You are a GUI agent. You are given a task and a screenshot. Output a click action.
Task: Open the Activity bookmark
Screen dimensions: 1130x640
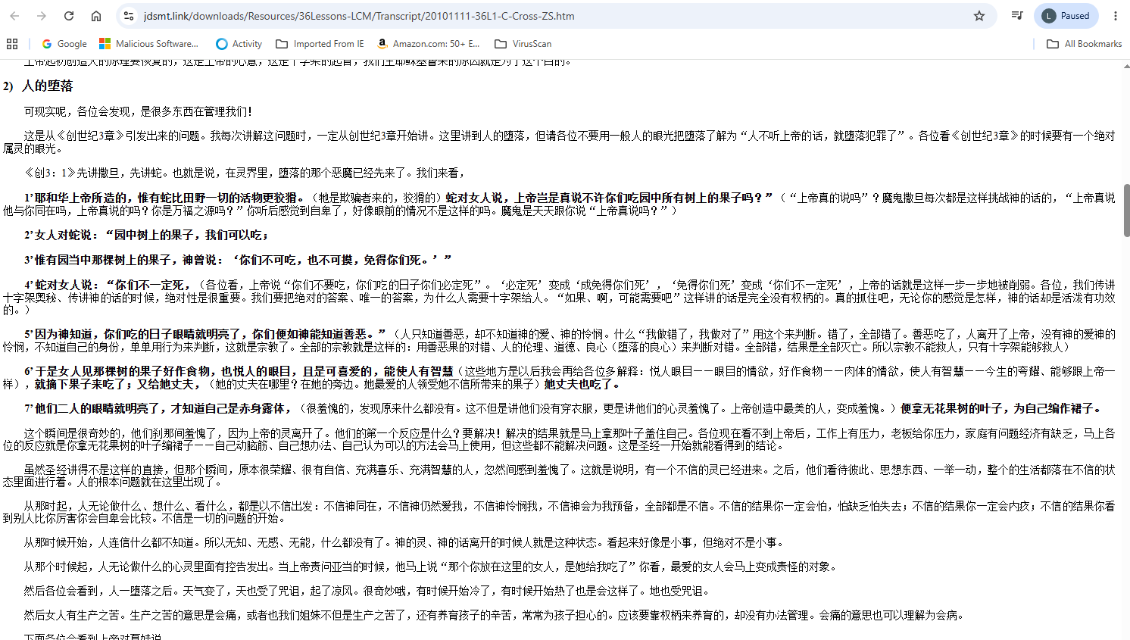(x=239, y=44)
